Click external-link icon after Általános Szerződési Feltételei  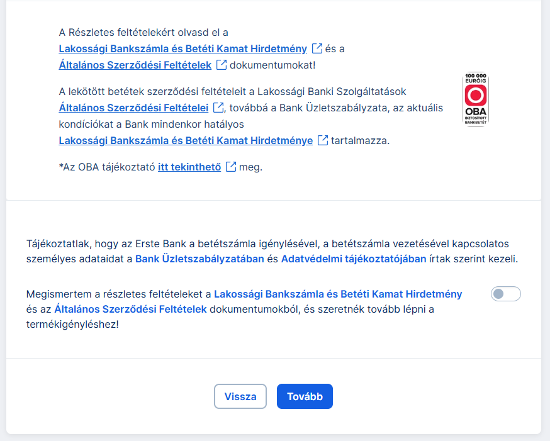pos(218,108)
